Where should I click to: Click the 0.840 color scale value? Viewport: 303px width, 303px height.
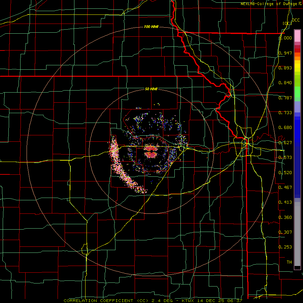[285, 83]
